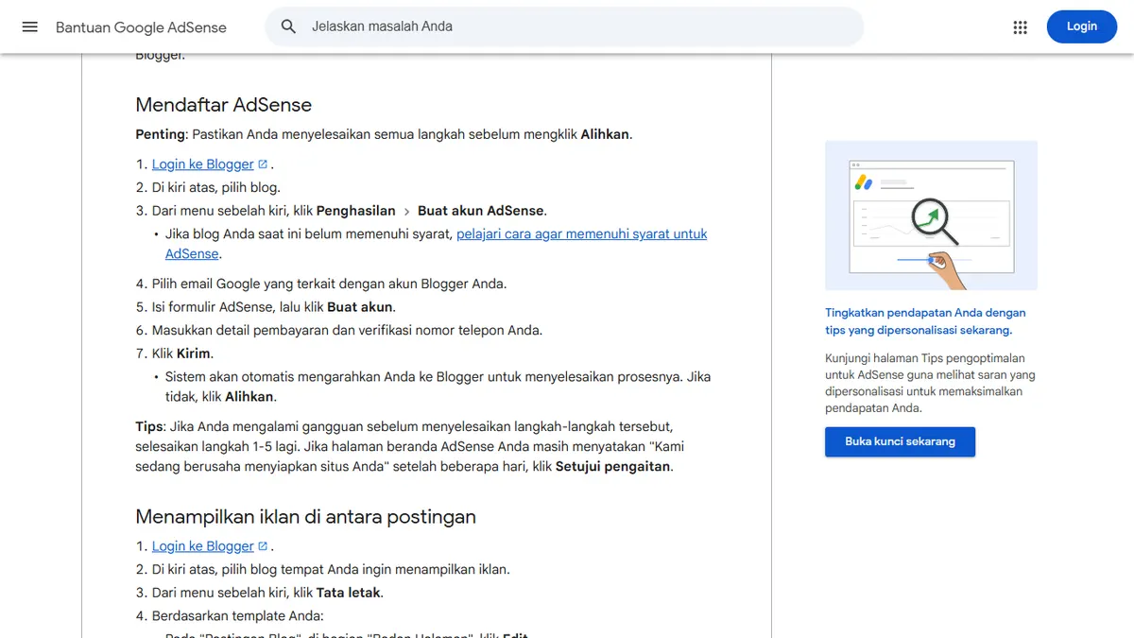Click the Login button

[x=1082, y=26]
